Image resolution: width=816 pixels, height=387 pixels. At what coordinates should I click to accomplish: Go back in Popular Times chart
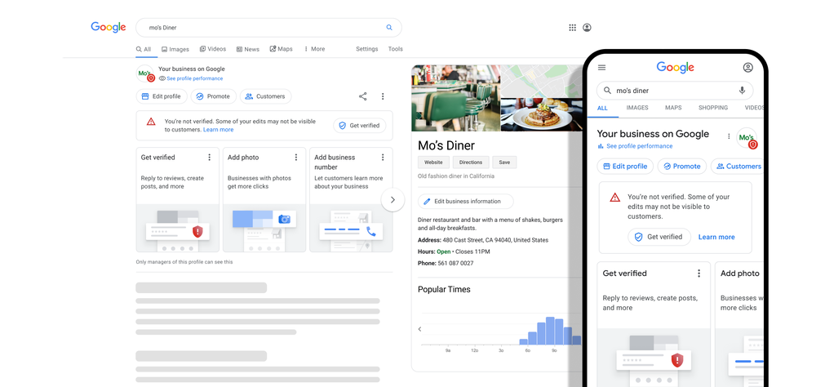tap(420, 329)
